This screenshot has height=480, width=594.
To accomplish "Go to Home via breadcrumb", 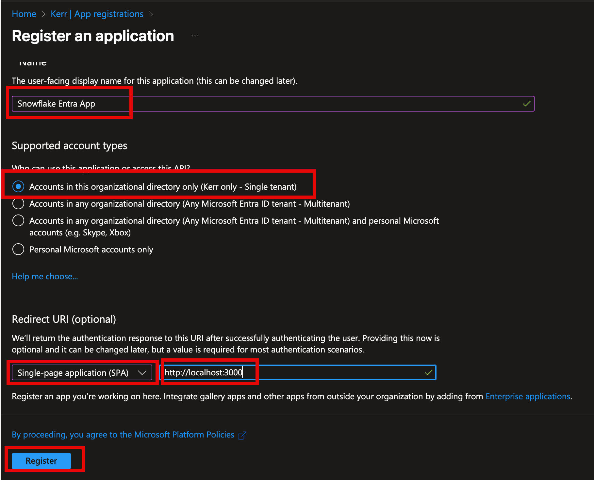I will pyautogui.click(x=24, y=14).
